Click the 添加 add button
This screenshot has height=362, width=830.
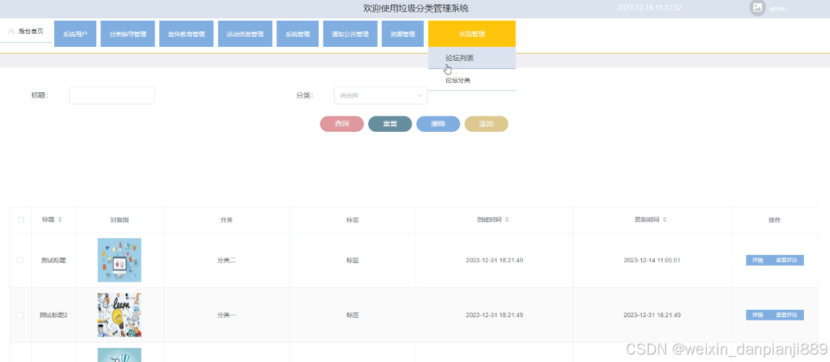click(487, 124)
